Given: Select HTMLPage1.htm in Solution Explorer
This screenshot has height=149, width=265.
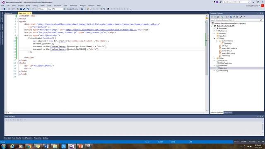Looking at the screenshot, I should tap(225, 63).
